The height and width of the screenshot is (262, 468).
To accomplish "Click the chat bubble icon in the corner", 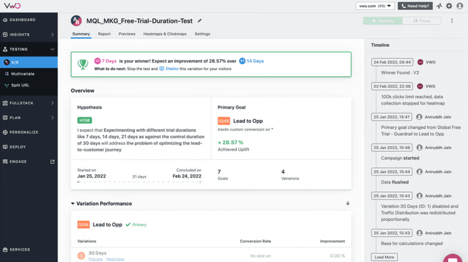I will coord(452,258).
